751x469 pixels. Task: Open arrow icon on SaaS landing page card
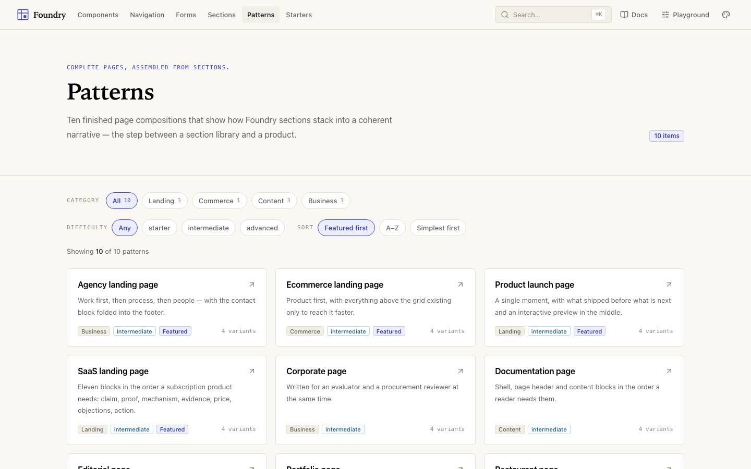(252, 371)
